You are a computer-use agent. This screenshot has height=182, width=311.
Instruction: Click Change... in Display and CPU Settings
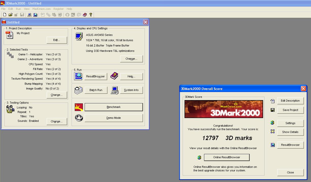pos(131,59)
